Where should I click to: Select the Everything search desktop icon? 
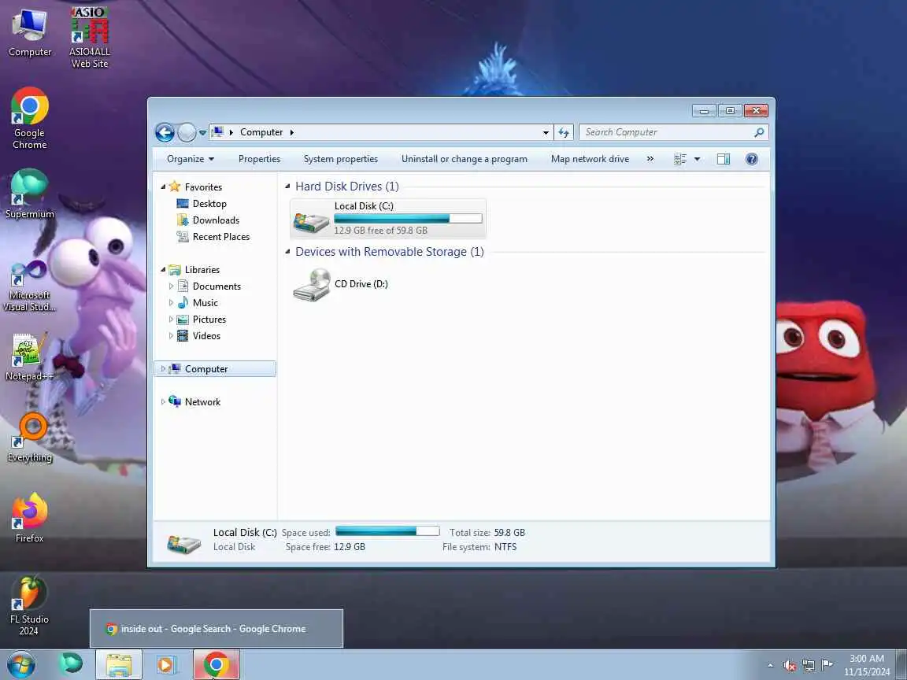pos(29,438)
